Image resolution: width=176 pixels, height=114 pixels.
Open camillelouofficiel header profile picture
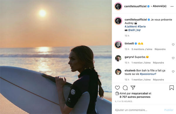tap(118, 6)
